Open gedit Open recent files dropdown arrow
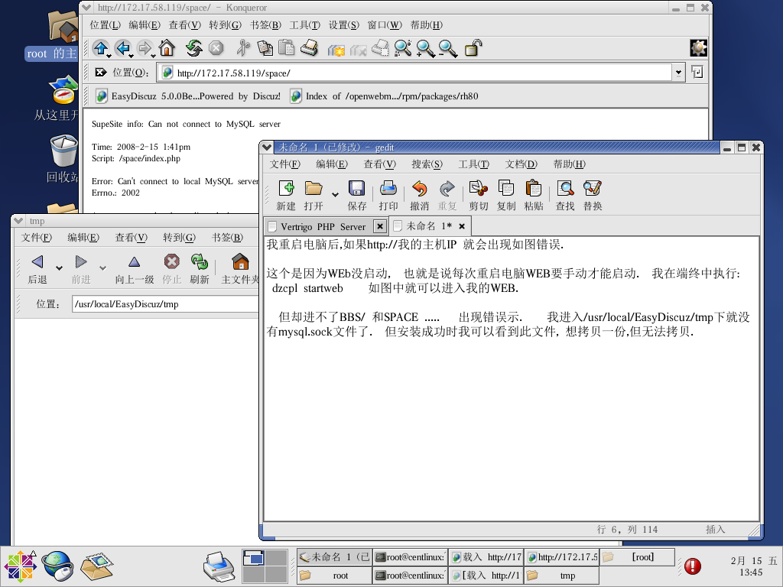The height and width of the screenshot is (587, 783). tap(335, 195)
